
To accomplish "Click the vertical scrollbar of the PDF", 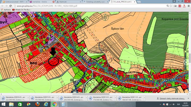I will click(x=189, y=57).
